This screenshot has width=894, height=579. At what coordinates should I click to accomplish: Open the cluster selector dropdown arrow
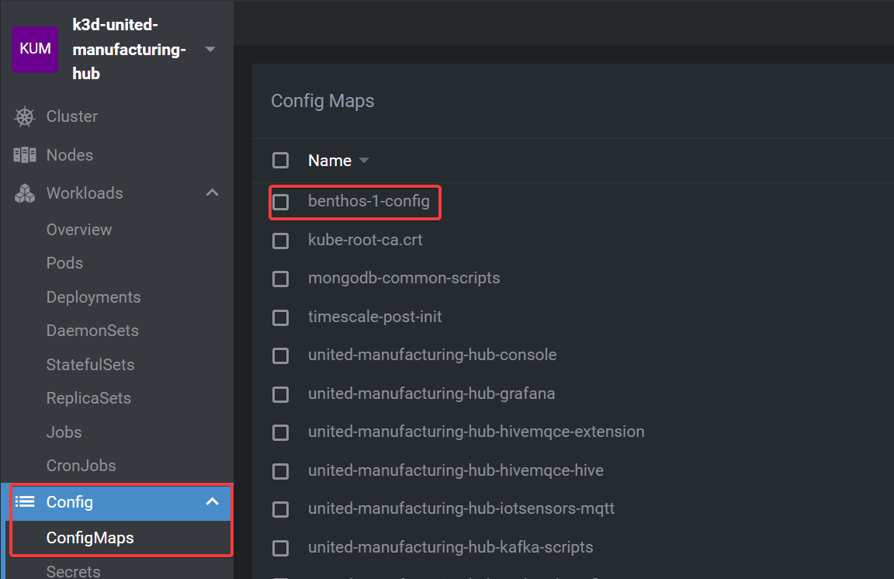pos(210,49)
